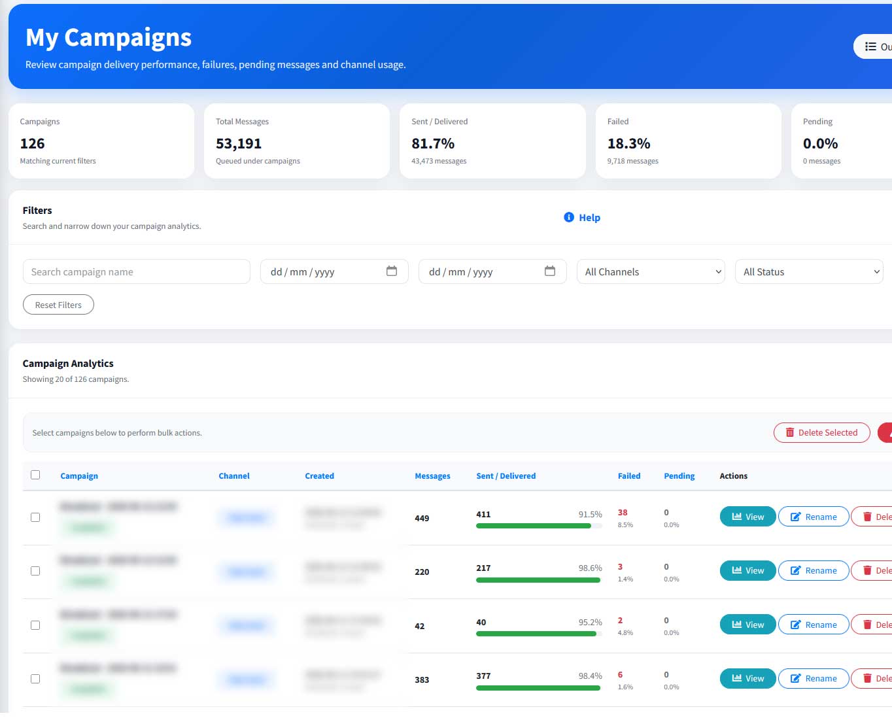
Task: Click the 53,191 total messages value
Action: (239, 143)
